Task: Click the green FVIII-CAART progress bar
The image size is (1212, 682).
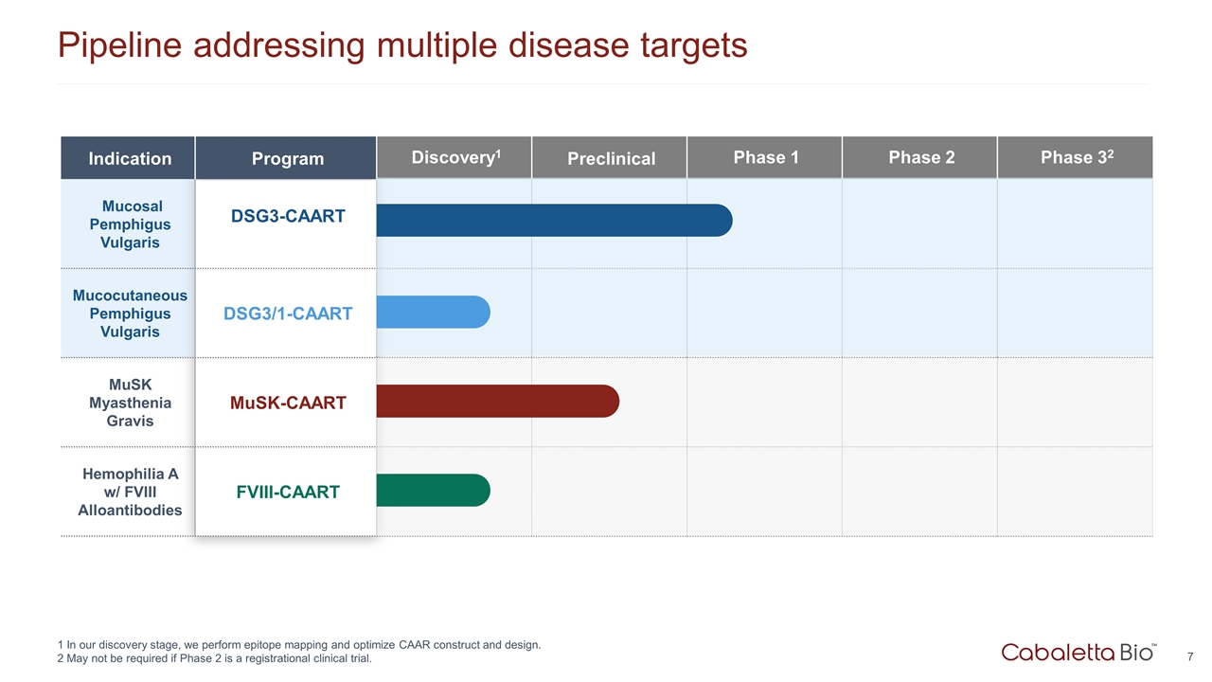Action: [433, 491]
